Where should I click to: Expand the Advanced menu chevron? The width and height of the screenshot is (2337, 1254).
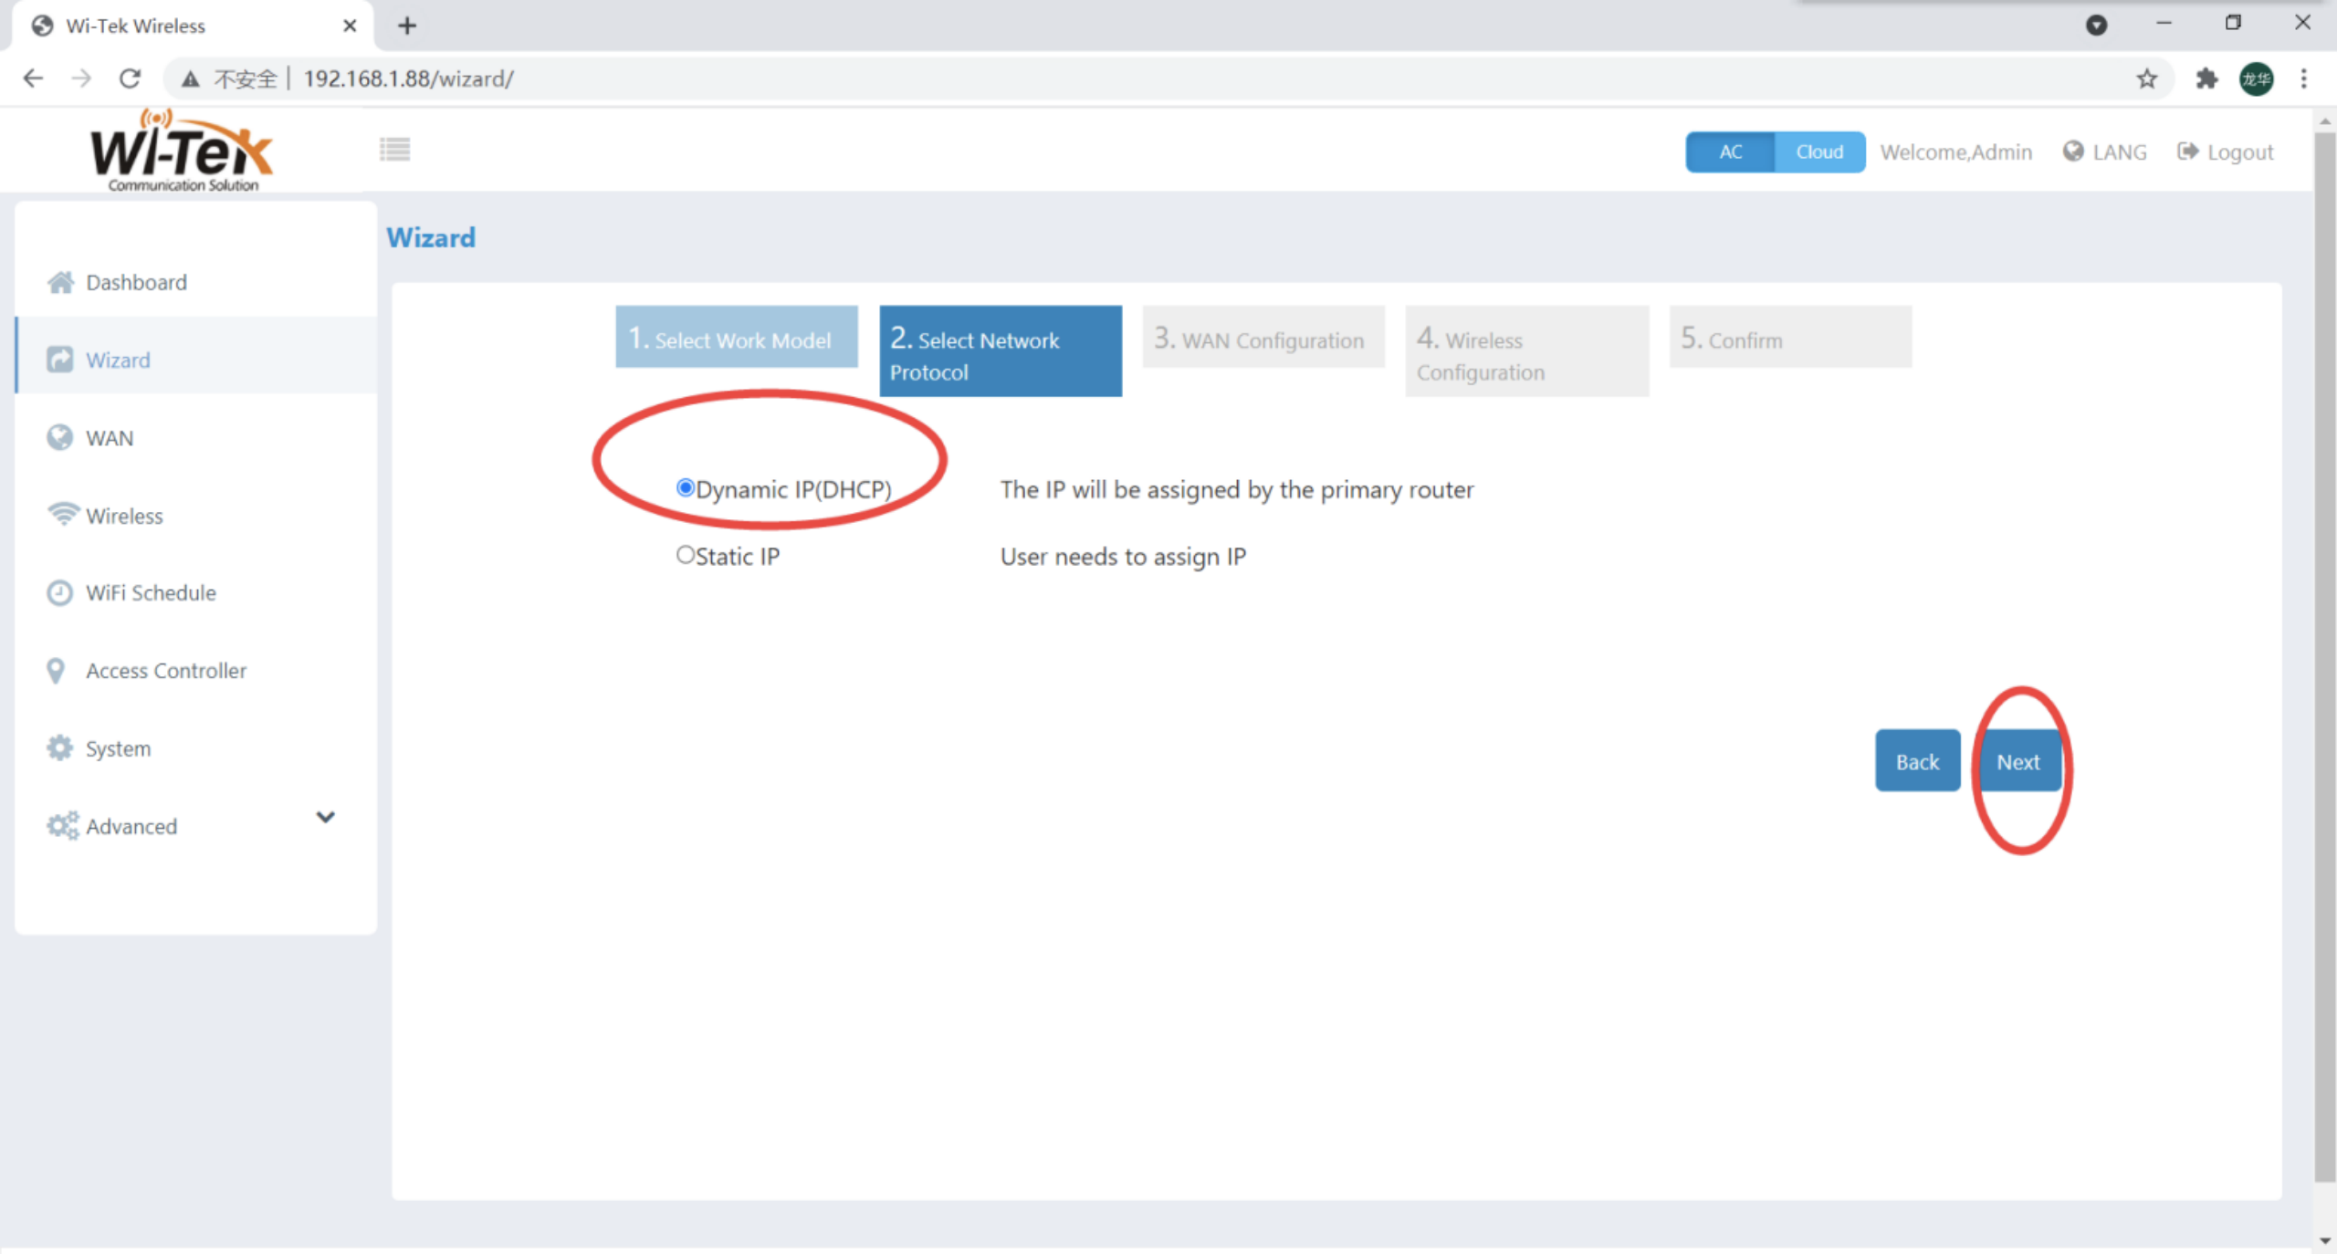pos(325,817)
